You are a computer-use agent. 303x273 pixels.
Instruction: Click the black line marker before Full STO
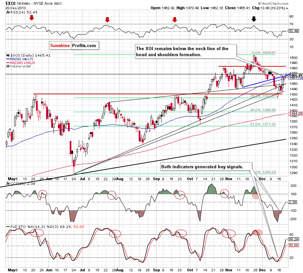[8, 227]
